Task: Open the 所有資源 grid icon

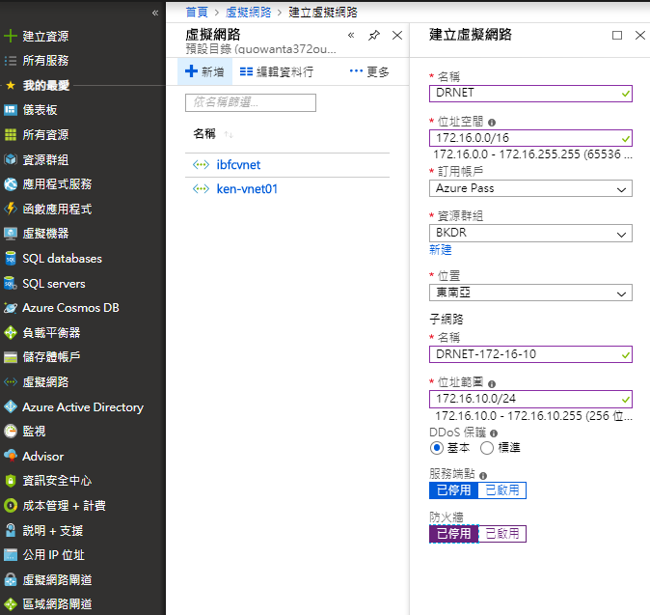Action: click(11, 135)
